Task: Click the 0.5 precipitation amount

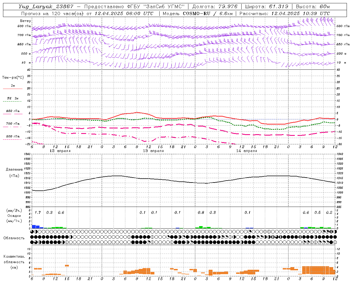Action: (318, 212)
